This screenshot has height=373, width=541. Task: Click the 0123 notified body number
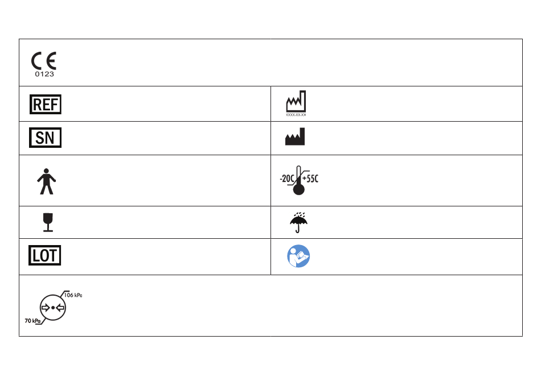click(44, 74)
